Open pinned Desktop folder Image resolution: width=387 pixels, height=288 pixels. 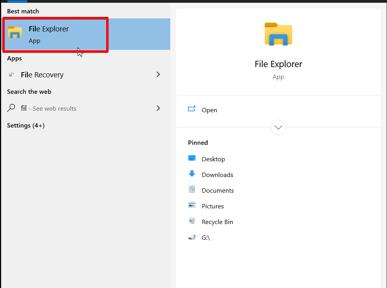(213, 159)
